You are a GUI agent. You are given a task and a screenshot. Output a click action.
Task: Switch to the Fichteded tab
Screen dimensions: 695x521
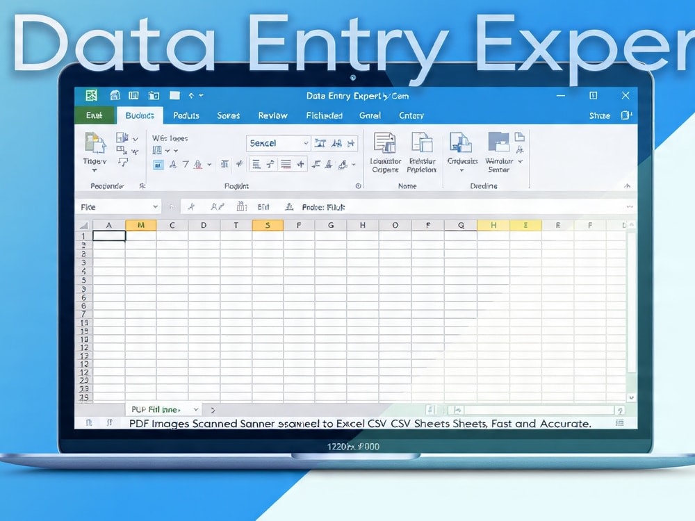[324, 115]
